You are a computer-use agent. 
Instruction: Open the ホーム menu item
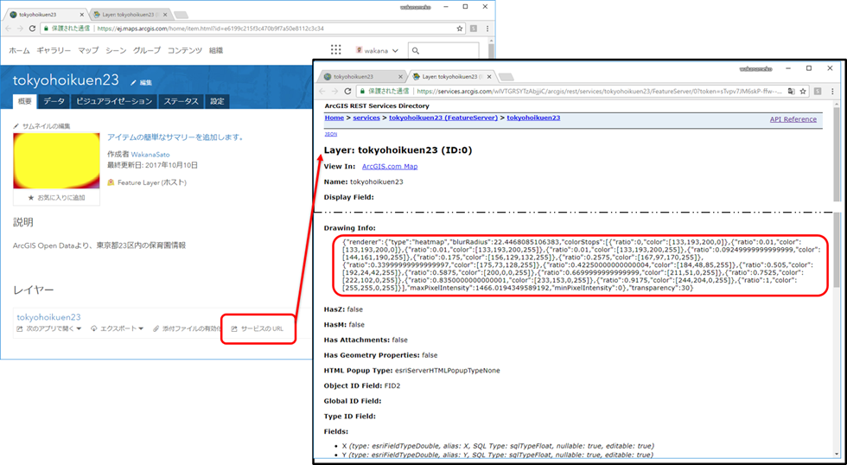[19, 50]
